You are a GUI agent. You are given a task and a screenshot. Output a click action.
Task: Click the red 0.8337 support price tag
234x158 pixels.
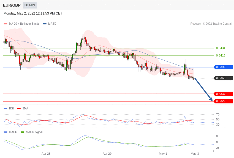(x=224, y=94)
